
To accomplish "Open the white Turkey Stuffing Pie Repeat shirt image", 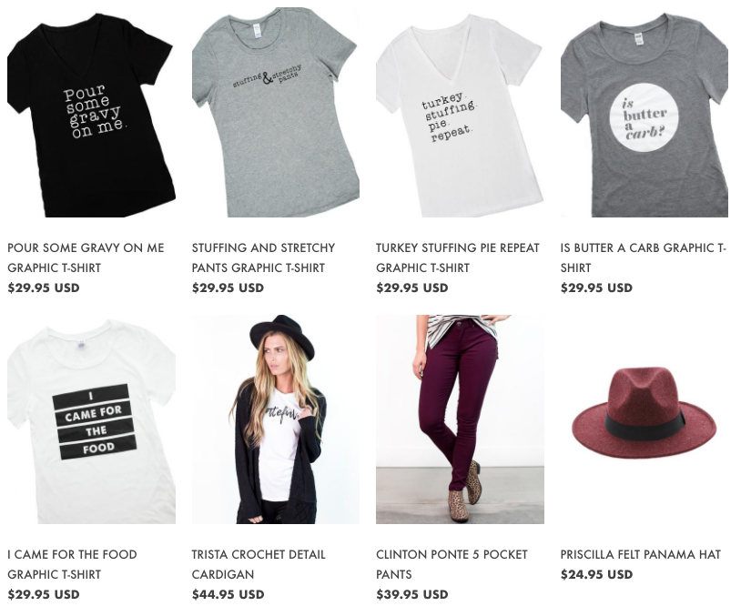I will click(460, 113).
